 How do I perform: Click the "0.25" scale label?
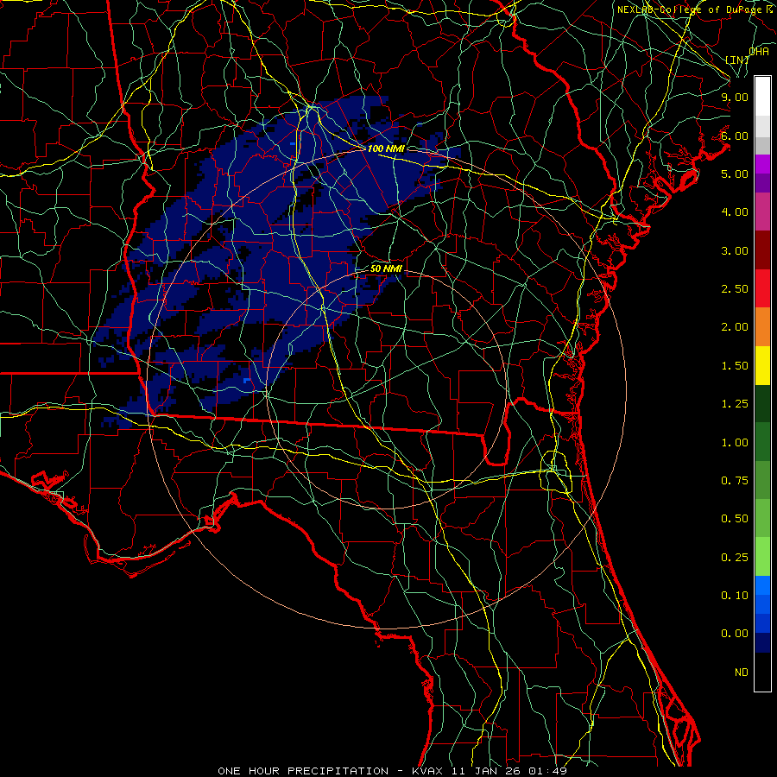735,558
